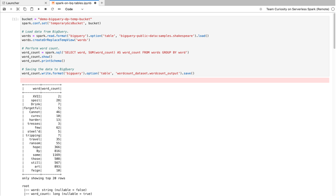Image resolution: width=336 pixels, height=196 pixels.
Task: Click the Team Curiosity on Serverless Spark kernel name
Action: 297,9
